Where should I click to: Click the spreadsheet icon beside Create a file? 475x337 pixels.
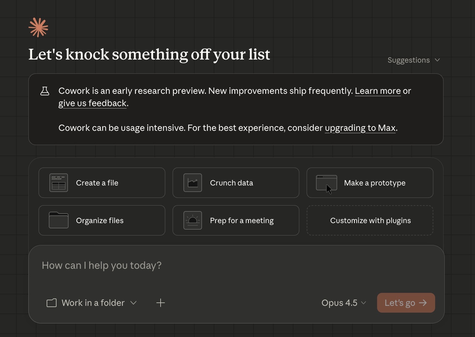[x=59, y=183]
